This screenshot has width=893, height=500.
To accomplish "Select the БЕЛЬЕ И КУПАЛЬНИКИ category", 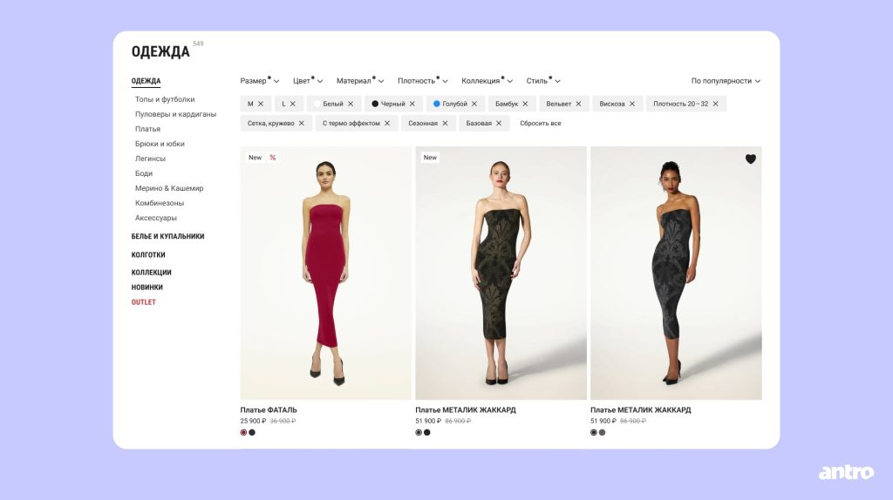I will pyautogui.click(x=167, y=236).
